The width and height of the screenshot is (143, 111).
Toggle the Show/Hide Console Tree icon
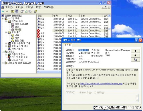click(x=17, y=11)
